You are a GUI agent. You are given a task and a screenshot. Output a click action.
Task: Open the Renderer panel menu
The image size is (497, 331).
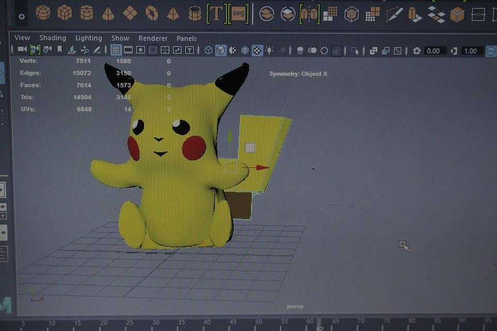click(x=153, y=38)
